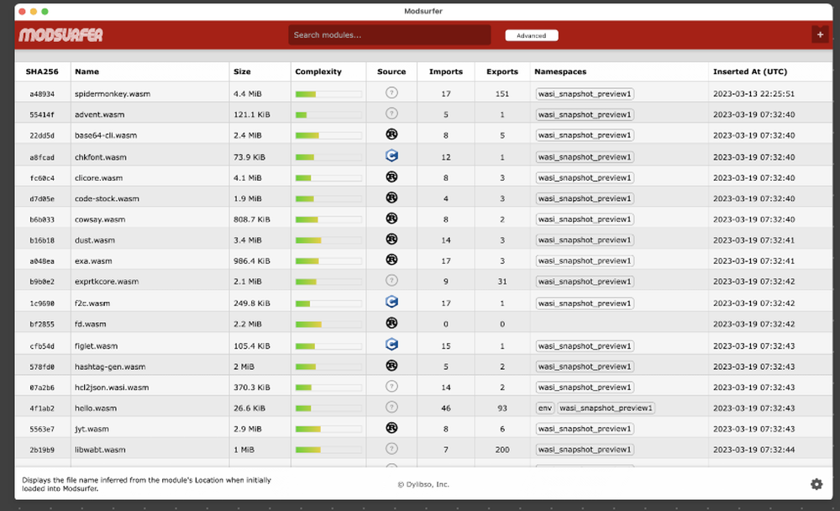The height and width of the screenshot is (511, 840).
Task: Click the 2023-03-19 07:32:44 timestamp
Action: coord(753,450)
